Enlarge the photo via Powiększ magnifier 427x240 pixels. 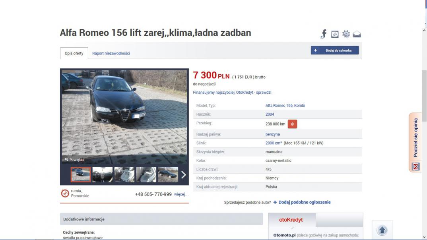pos(74,160)
